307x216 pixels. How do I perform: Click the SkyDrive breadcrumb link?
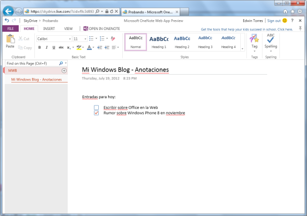point(30,21)
